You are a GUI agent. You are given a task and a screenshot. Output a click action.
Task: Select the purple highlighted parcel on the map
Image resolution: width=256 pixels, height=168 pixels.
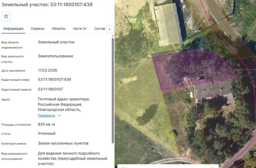[x=193, y=68]
